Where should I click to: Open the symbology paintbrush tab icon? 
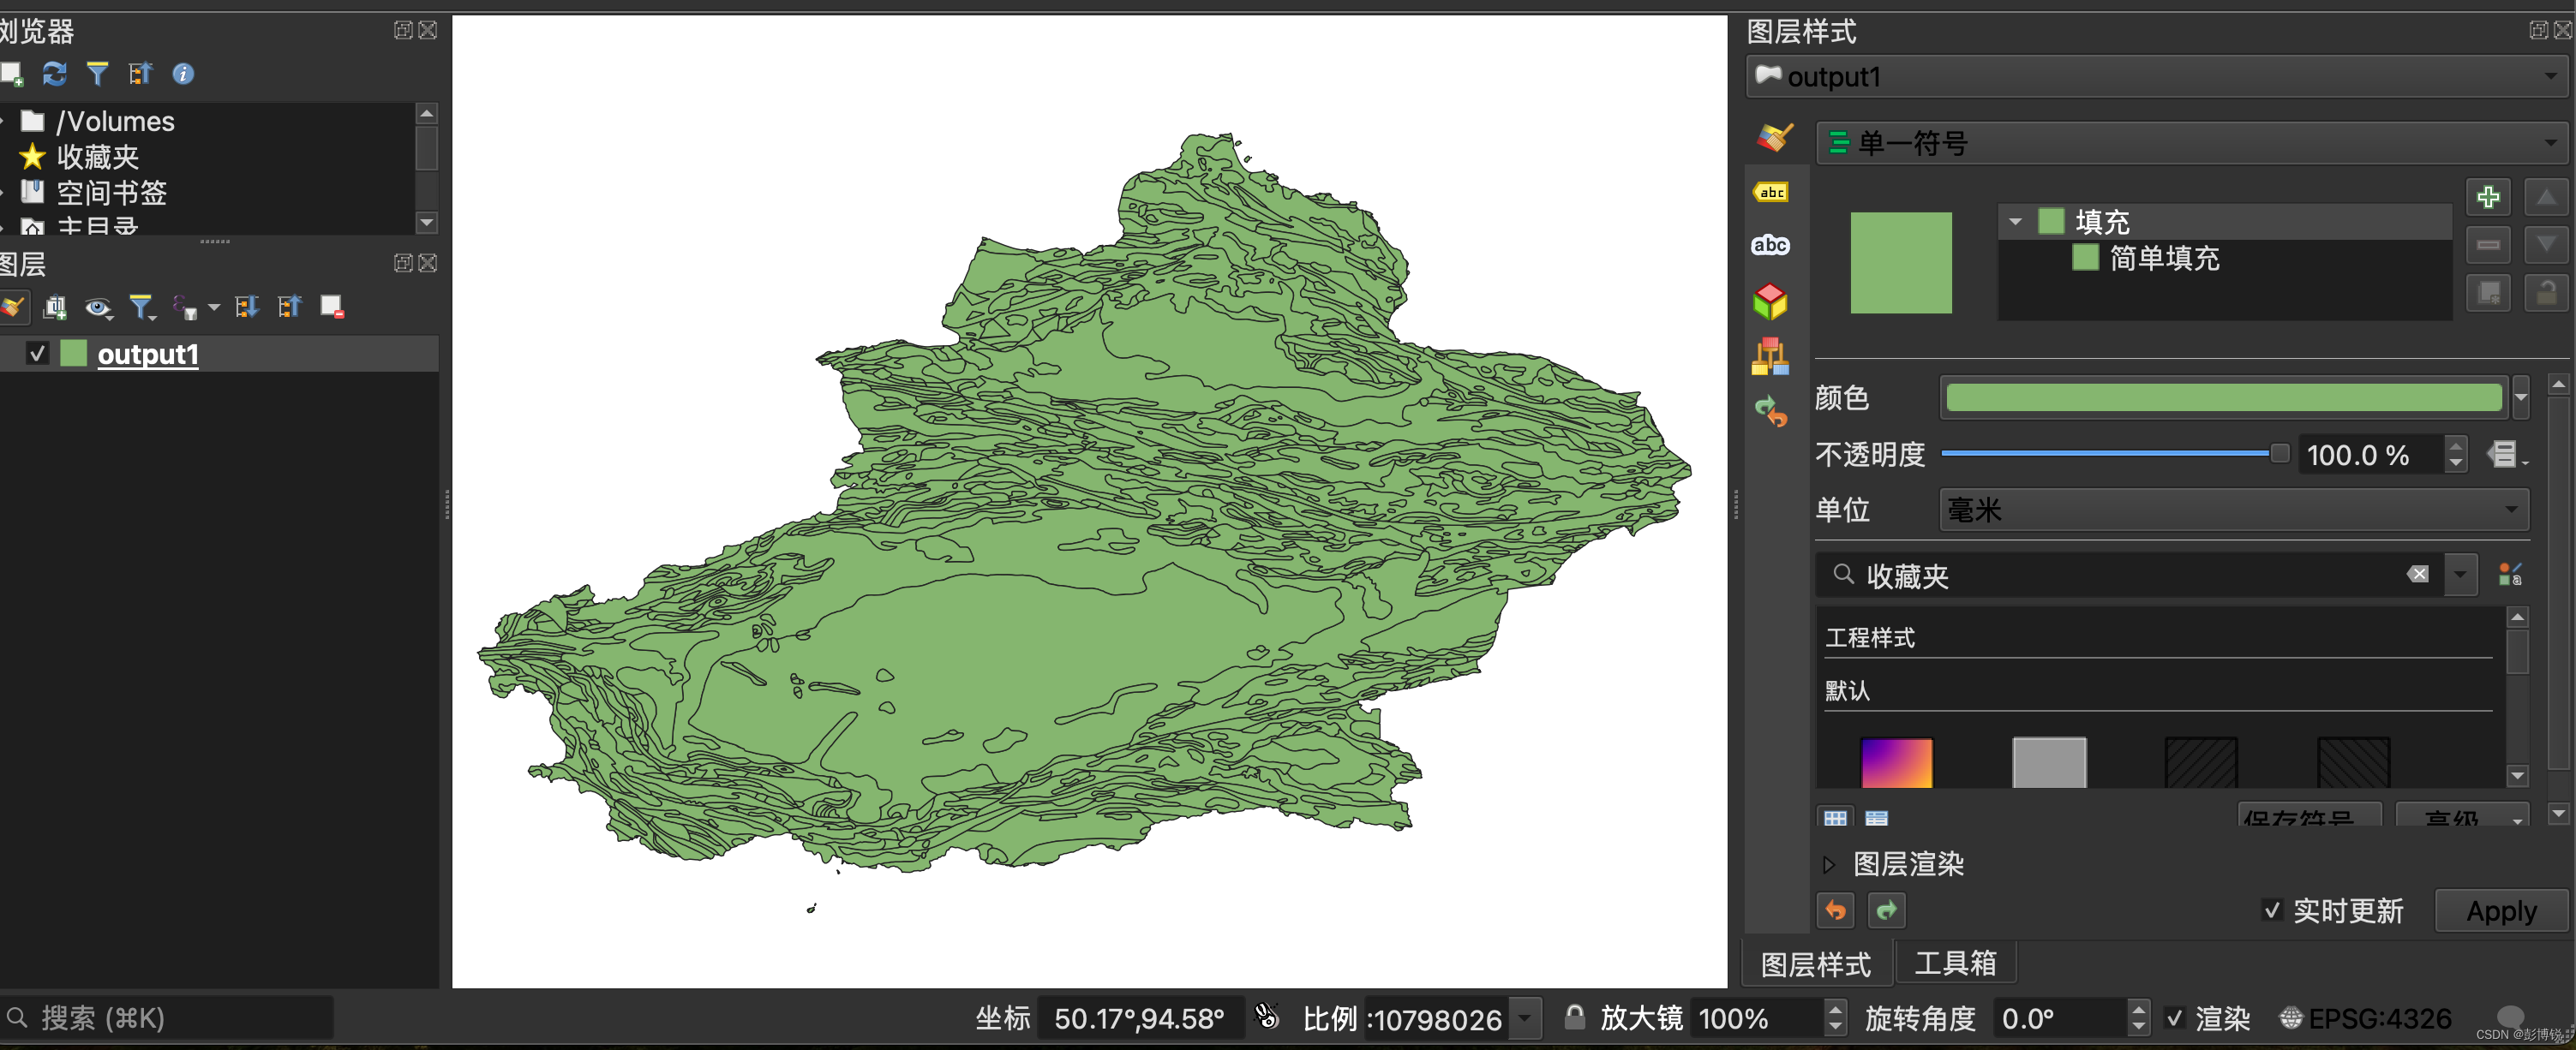(x=1773, y=137)
